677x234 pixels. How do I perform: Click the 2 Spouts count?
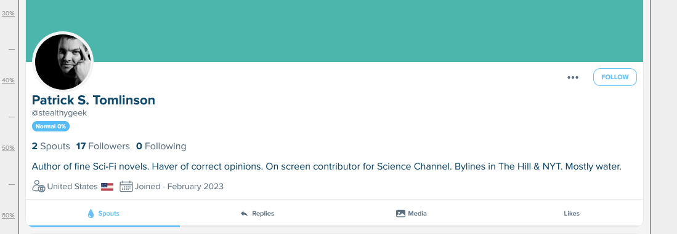tap(51, 146)
